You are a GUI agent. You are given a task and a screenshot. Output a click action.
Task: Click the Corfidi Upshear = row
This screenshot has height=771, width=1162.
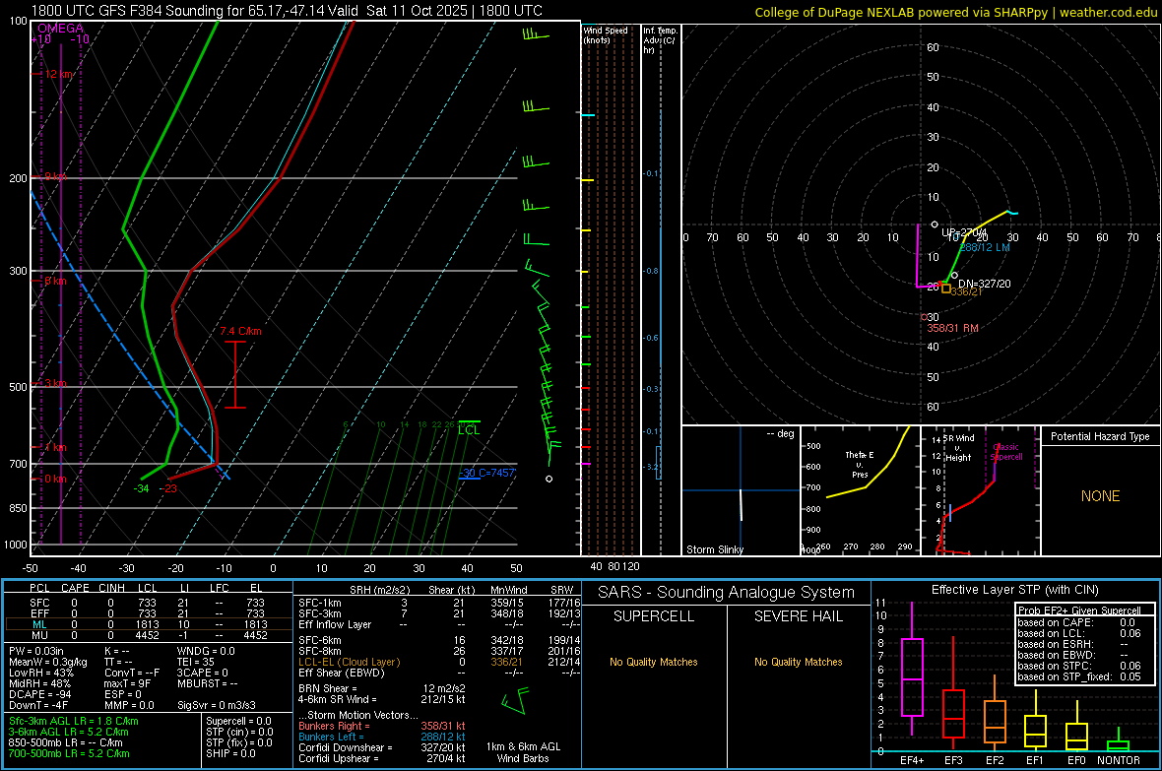pos(382,758)
